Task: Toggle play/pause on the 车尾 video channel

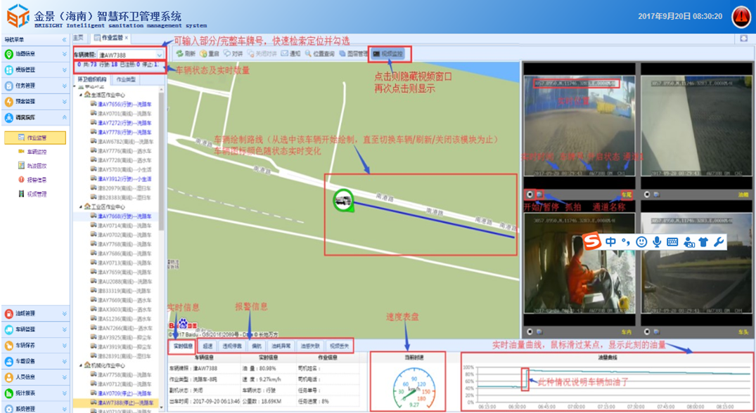Action: pyautogui.click(x=530, y=195)
